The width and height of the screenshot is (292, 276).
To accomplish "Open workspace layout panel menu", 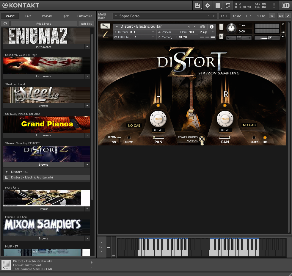I will (x=218, y=5).
